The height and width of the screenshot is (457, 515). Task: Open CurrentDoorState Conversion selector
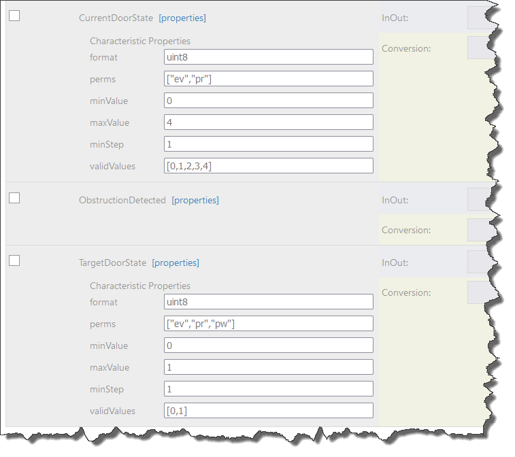(480, 48)
